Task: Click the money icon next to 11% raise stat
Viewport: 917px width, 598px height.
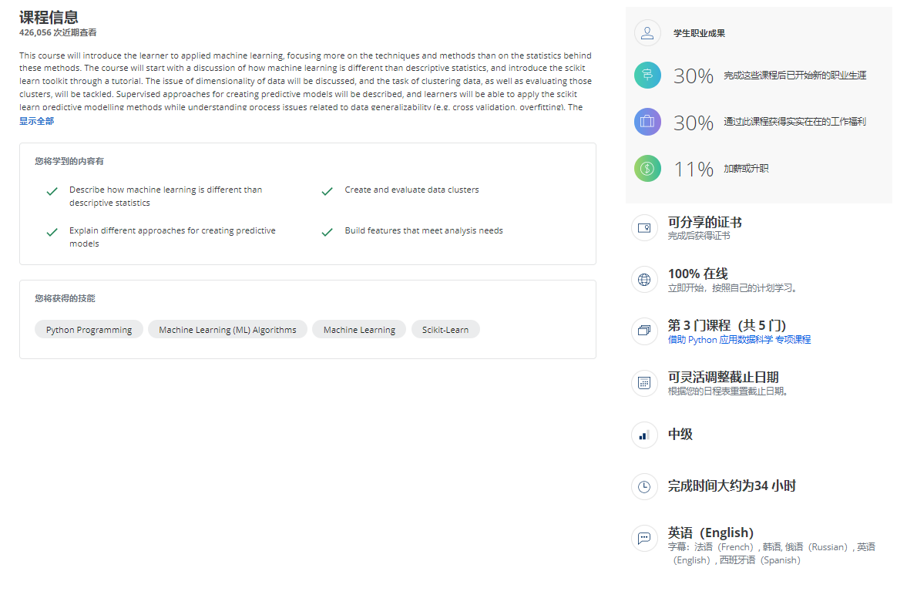Action: (647, 168)
